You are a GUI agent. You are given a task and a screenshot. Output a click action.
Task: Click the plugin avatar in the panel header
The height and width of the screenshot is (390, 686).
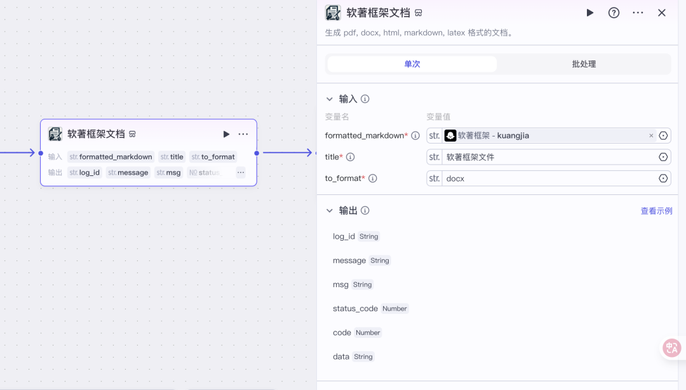(333, 13)
